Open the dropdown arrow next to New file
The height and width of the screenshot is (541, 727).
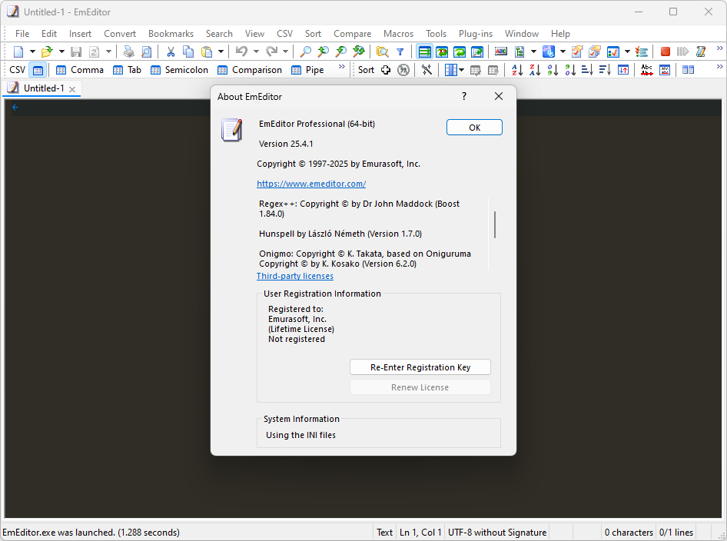tap(32, 51)
